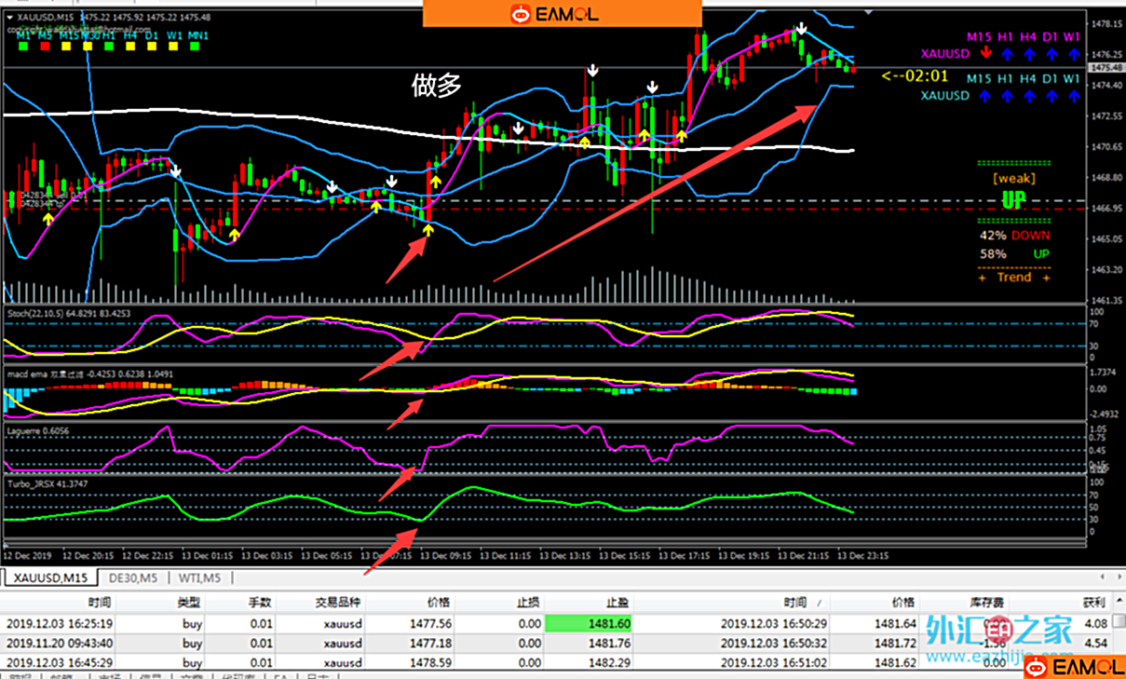Click the 时间 header above 2019.12.03 16:25:19
This screenshot has height=679, width=1126.
tap(100, 603)
